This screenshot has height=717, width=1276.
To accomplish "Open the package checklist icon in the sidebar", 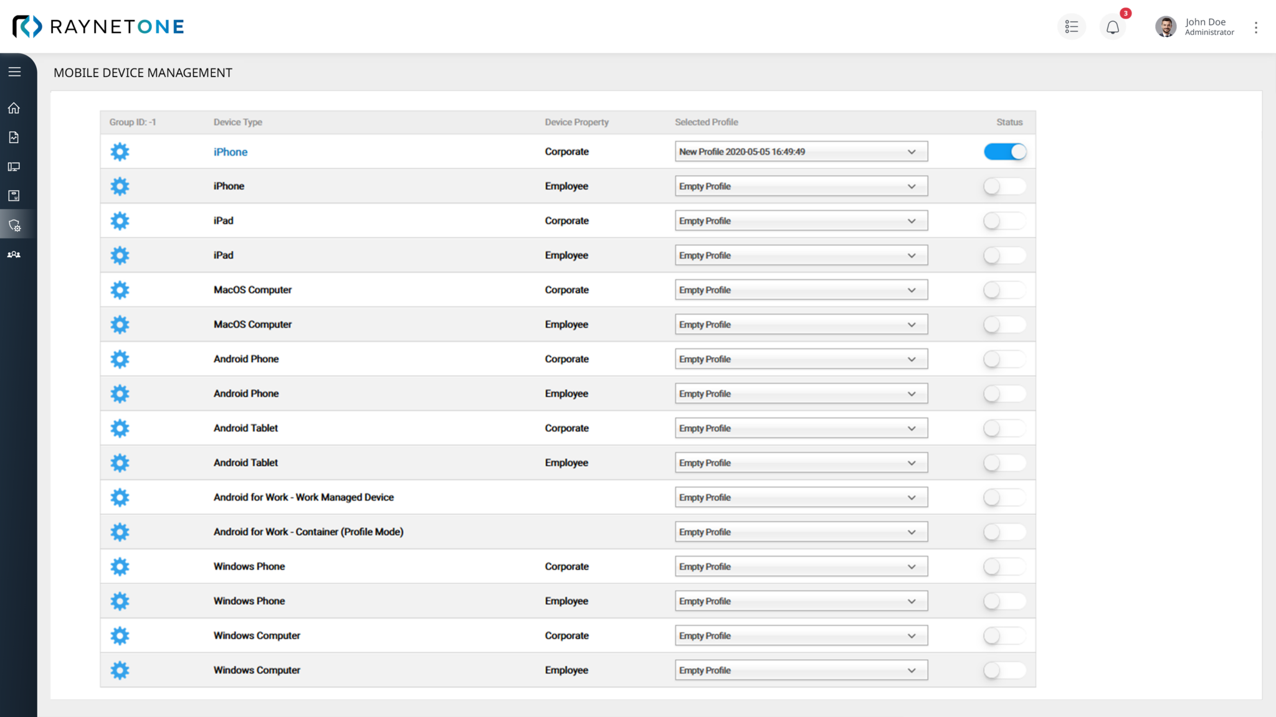I will pos(14,196).
